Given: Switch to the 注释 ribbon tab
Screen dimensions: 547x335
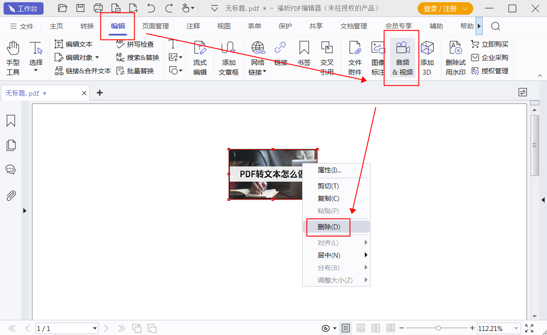Looking at the screenshot, I should [193, 26].
